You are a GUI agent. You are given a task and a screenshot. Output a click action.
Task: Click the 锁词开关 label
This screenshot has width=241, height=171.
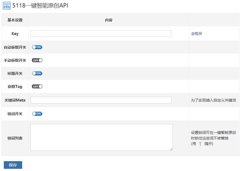point(15,114)
